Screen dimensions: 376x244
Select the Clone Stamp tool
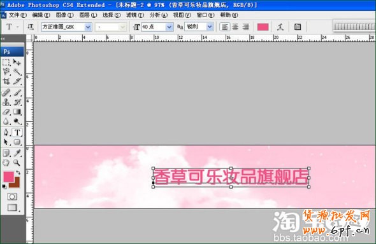point(6,102)
